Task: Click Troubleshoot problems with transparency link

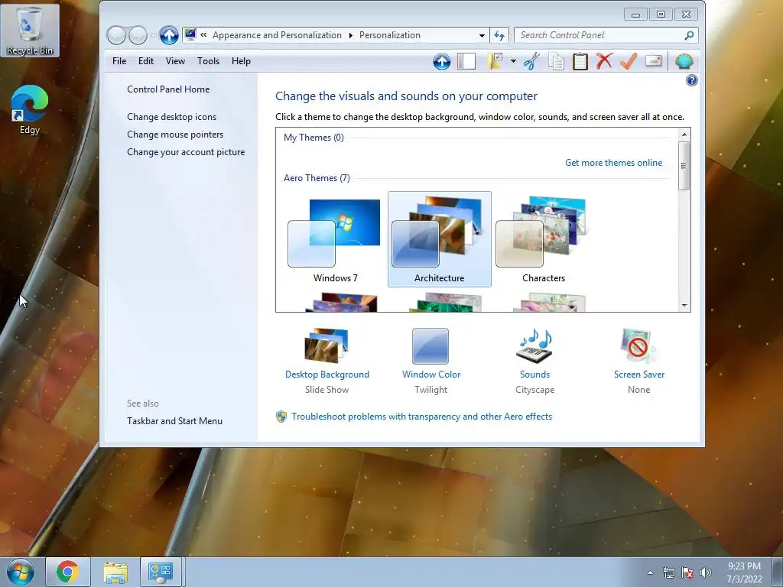Action: 421,417
